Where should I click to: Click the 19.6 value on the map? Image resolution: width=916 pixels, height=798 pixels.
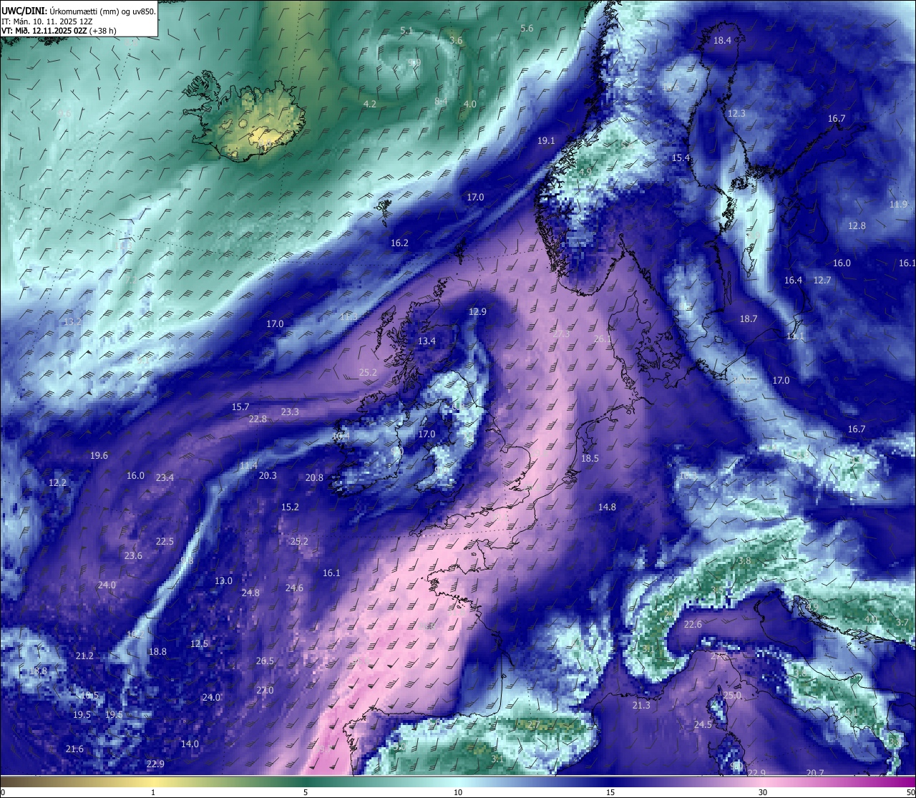99,456
